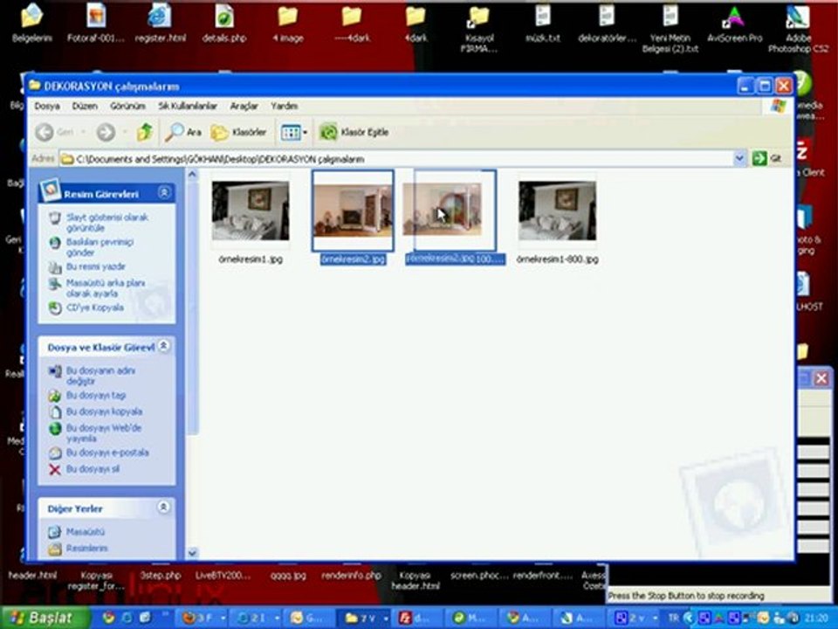Collapse the Diğer Yerler panel
The height and width of the screenshot is (629, 838).
coord(164,508)
